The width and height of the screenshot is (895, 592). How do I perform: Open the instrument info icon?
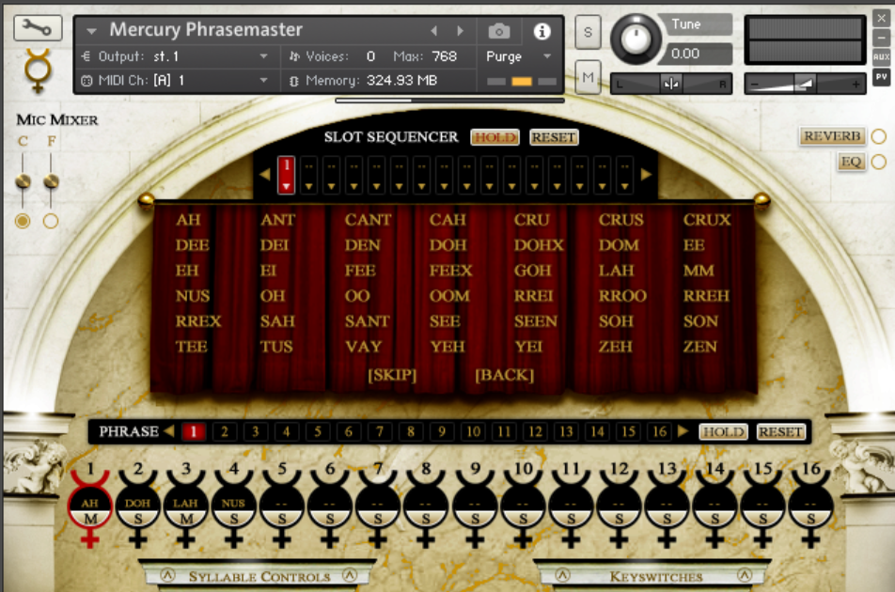click(542, 31)
